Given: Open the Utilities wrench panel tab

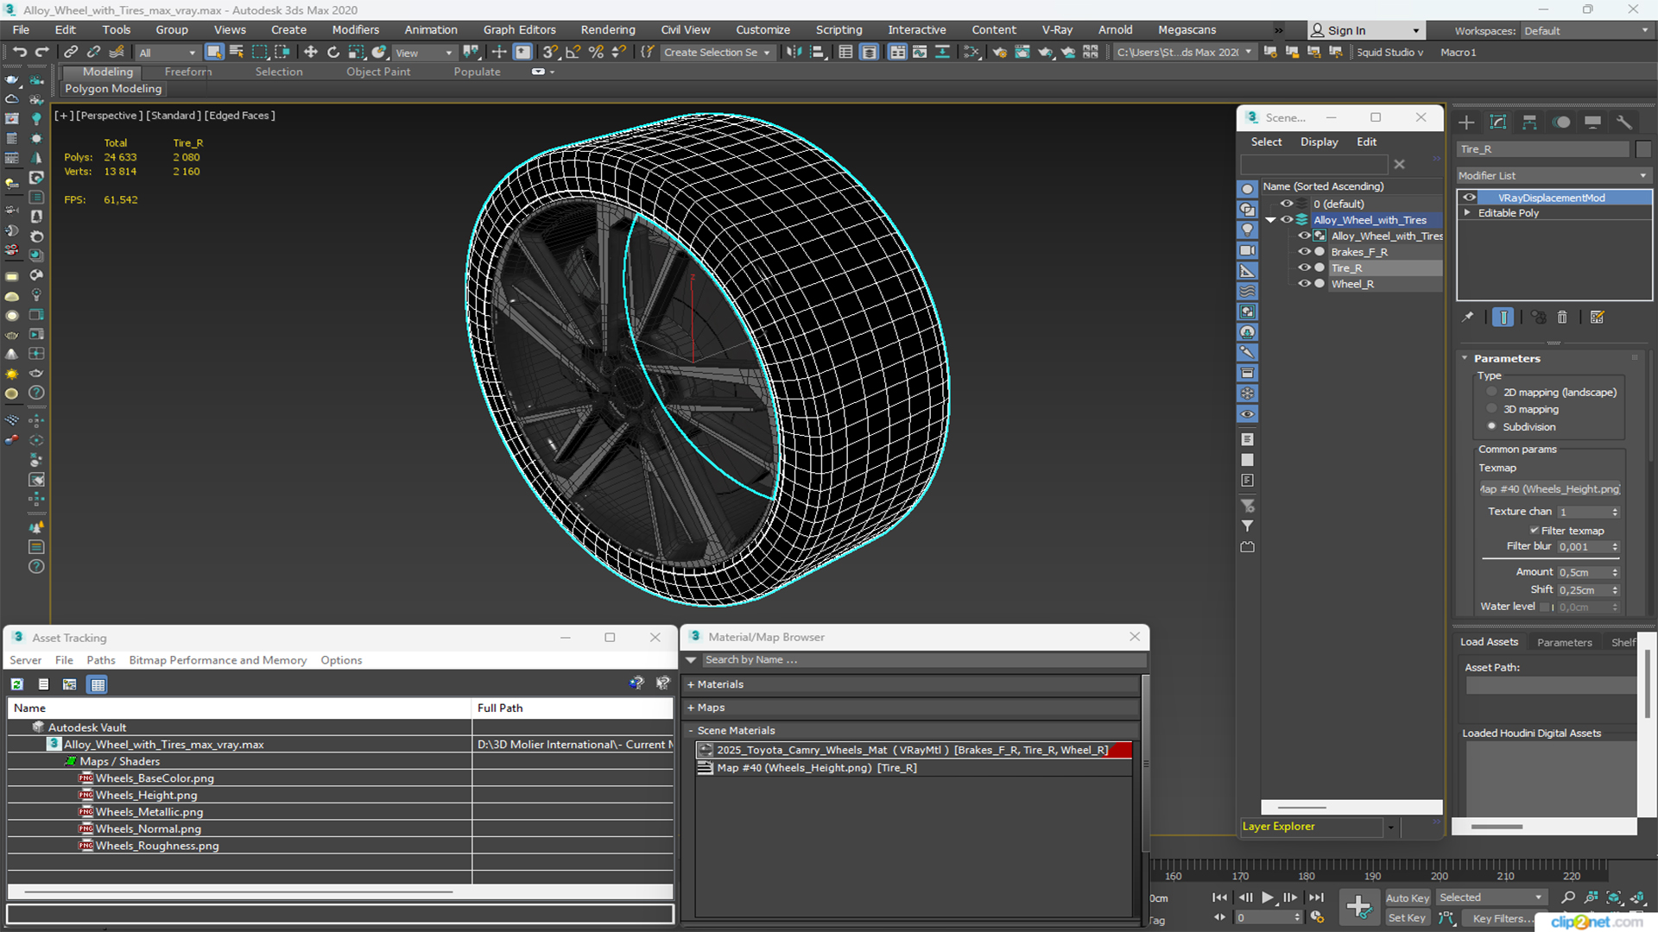Looking at the screenshot, I should pos(1624,123).
